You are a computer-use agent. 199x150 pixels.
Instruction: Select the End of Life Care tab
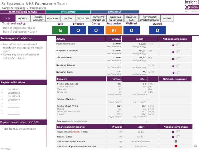[131, 18]
